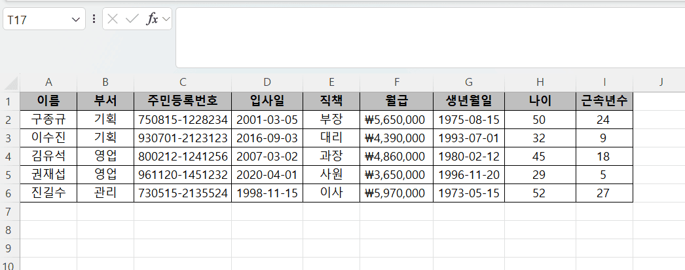This screenshot has height=270, width=685.
Task: Select the 이름 header cell
Action: tap(48, 101)
